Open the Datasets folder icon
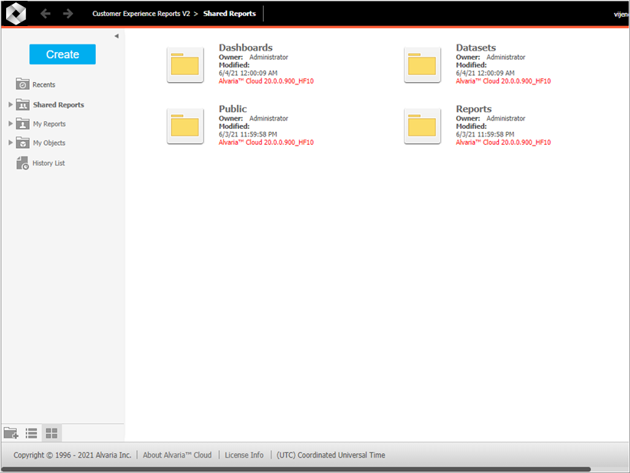Viewport: 630px width, 473px height. coord(422,64)
